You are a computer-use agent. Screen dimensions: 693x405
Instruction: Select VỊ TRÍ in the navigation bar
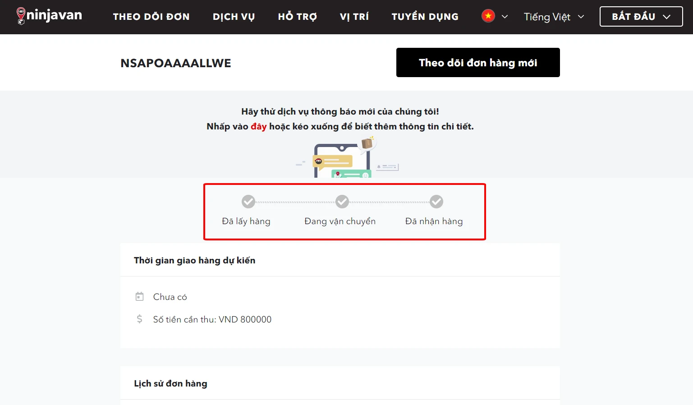(x=354, y=17)
